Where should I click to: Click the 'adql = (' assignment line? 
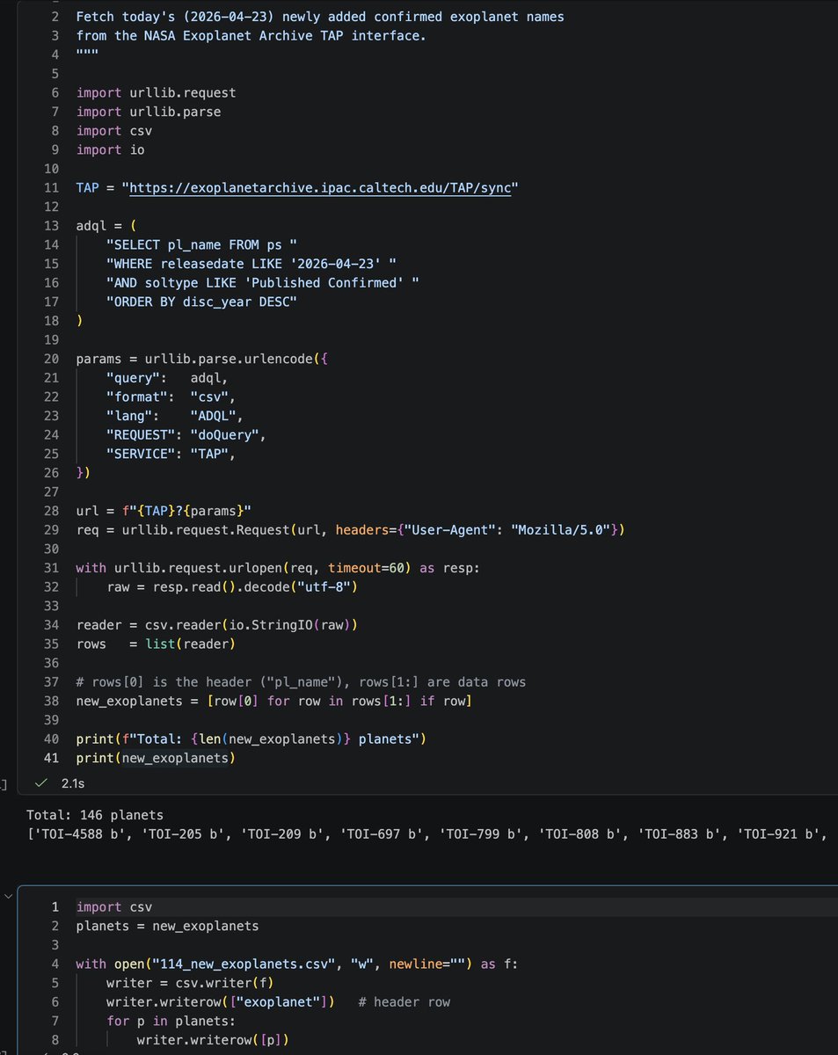coord(106,225)
